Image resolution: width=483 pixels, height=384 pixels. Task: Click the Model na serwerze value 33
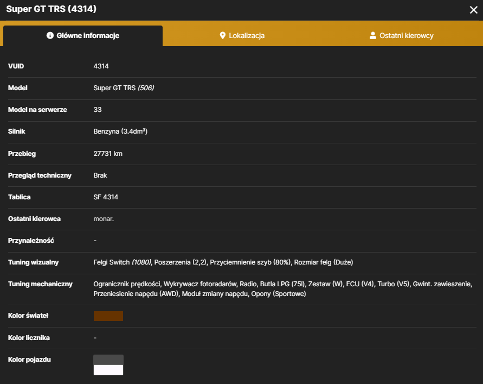98,110
